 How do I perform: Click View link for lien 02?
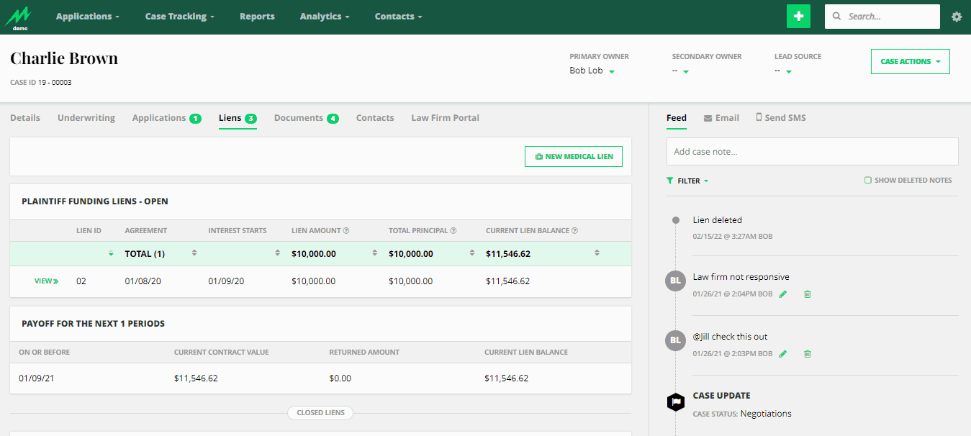(x=46, y=281)
